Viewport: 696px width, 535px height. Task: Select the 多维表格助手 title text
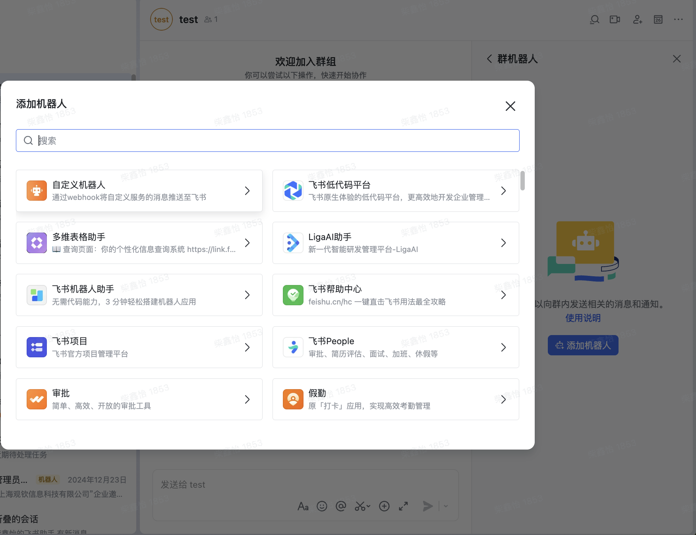(79, 237)
